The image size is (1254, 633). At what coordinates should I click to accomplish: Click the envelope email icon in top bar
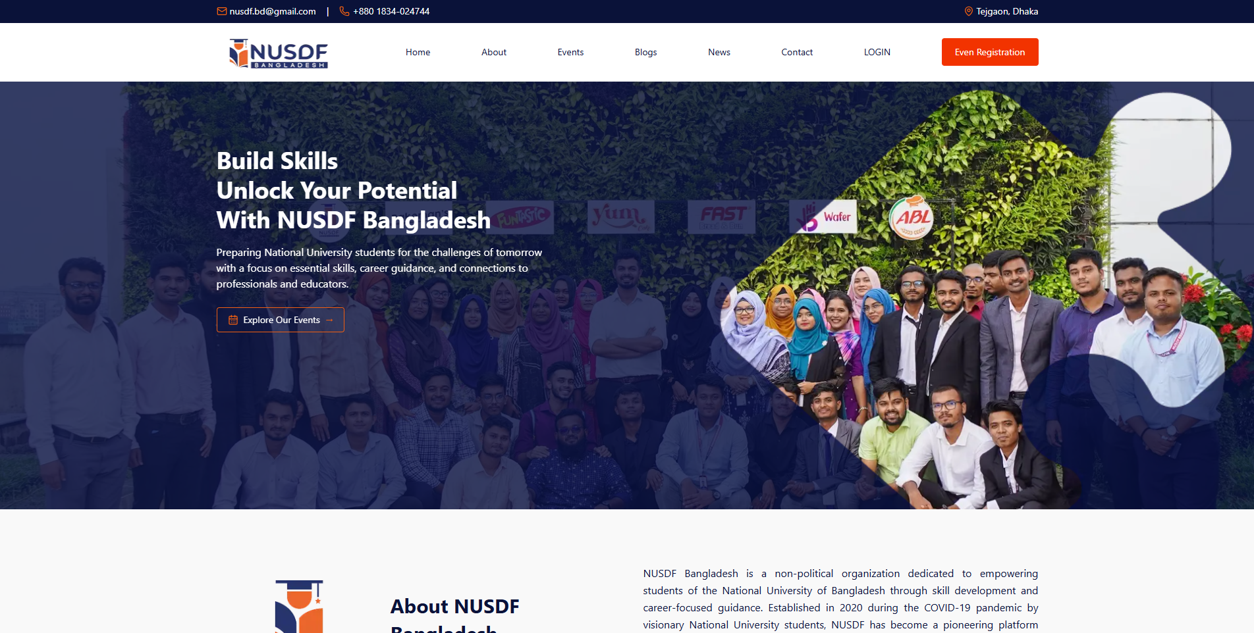[222, 11]
